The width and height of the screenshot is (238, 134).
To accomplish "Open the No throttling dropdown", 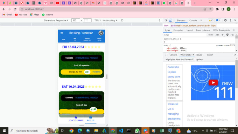I will click(x=110, y=20).
